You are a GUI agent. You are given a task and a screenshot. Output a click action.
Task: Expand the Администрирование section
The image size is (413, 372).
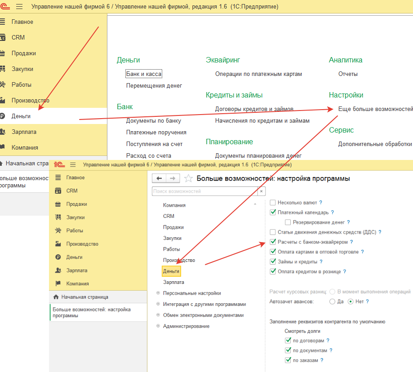click(x=158, y=326)
